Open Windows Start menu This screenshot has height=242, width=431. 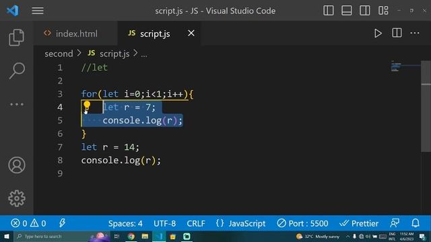coord(7,236)
